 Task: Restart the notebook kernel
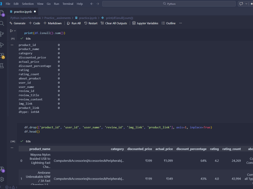(91, 23)
